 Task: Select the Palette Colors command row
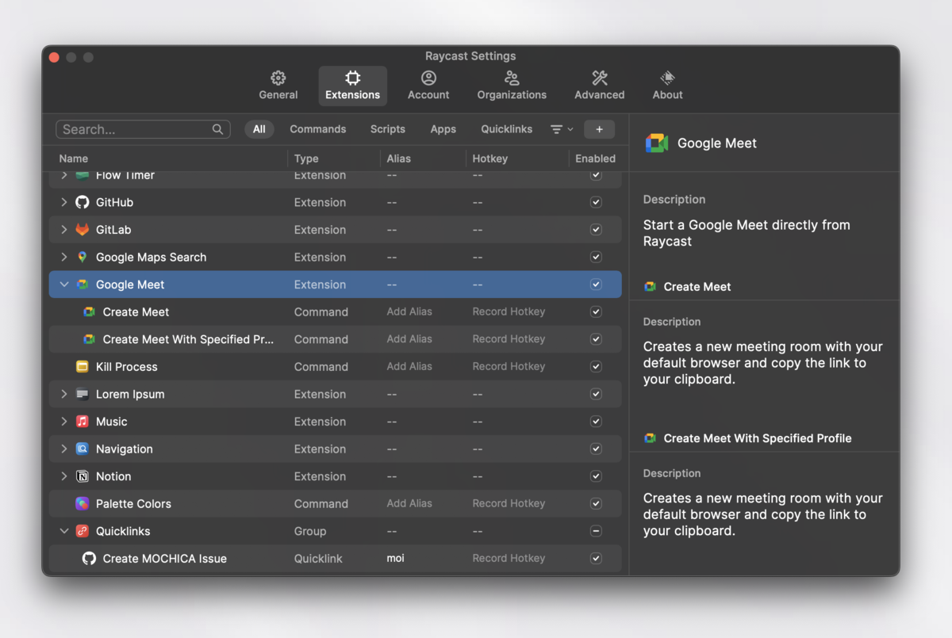[336, 503]
